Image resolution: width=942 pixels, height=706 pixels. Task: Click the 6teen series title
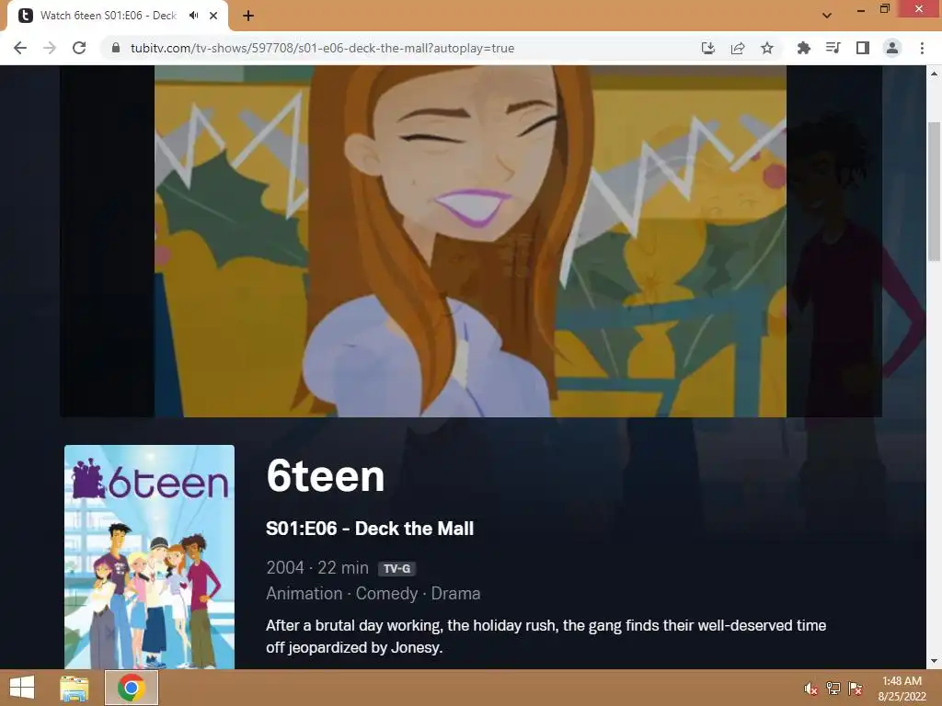(x=325, y=476)
